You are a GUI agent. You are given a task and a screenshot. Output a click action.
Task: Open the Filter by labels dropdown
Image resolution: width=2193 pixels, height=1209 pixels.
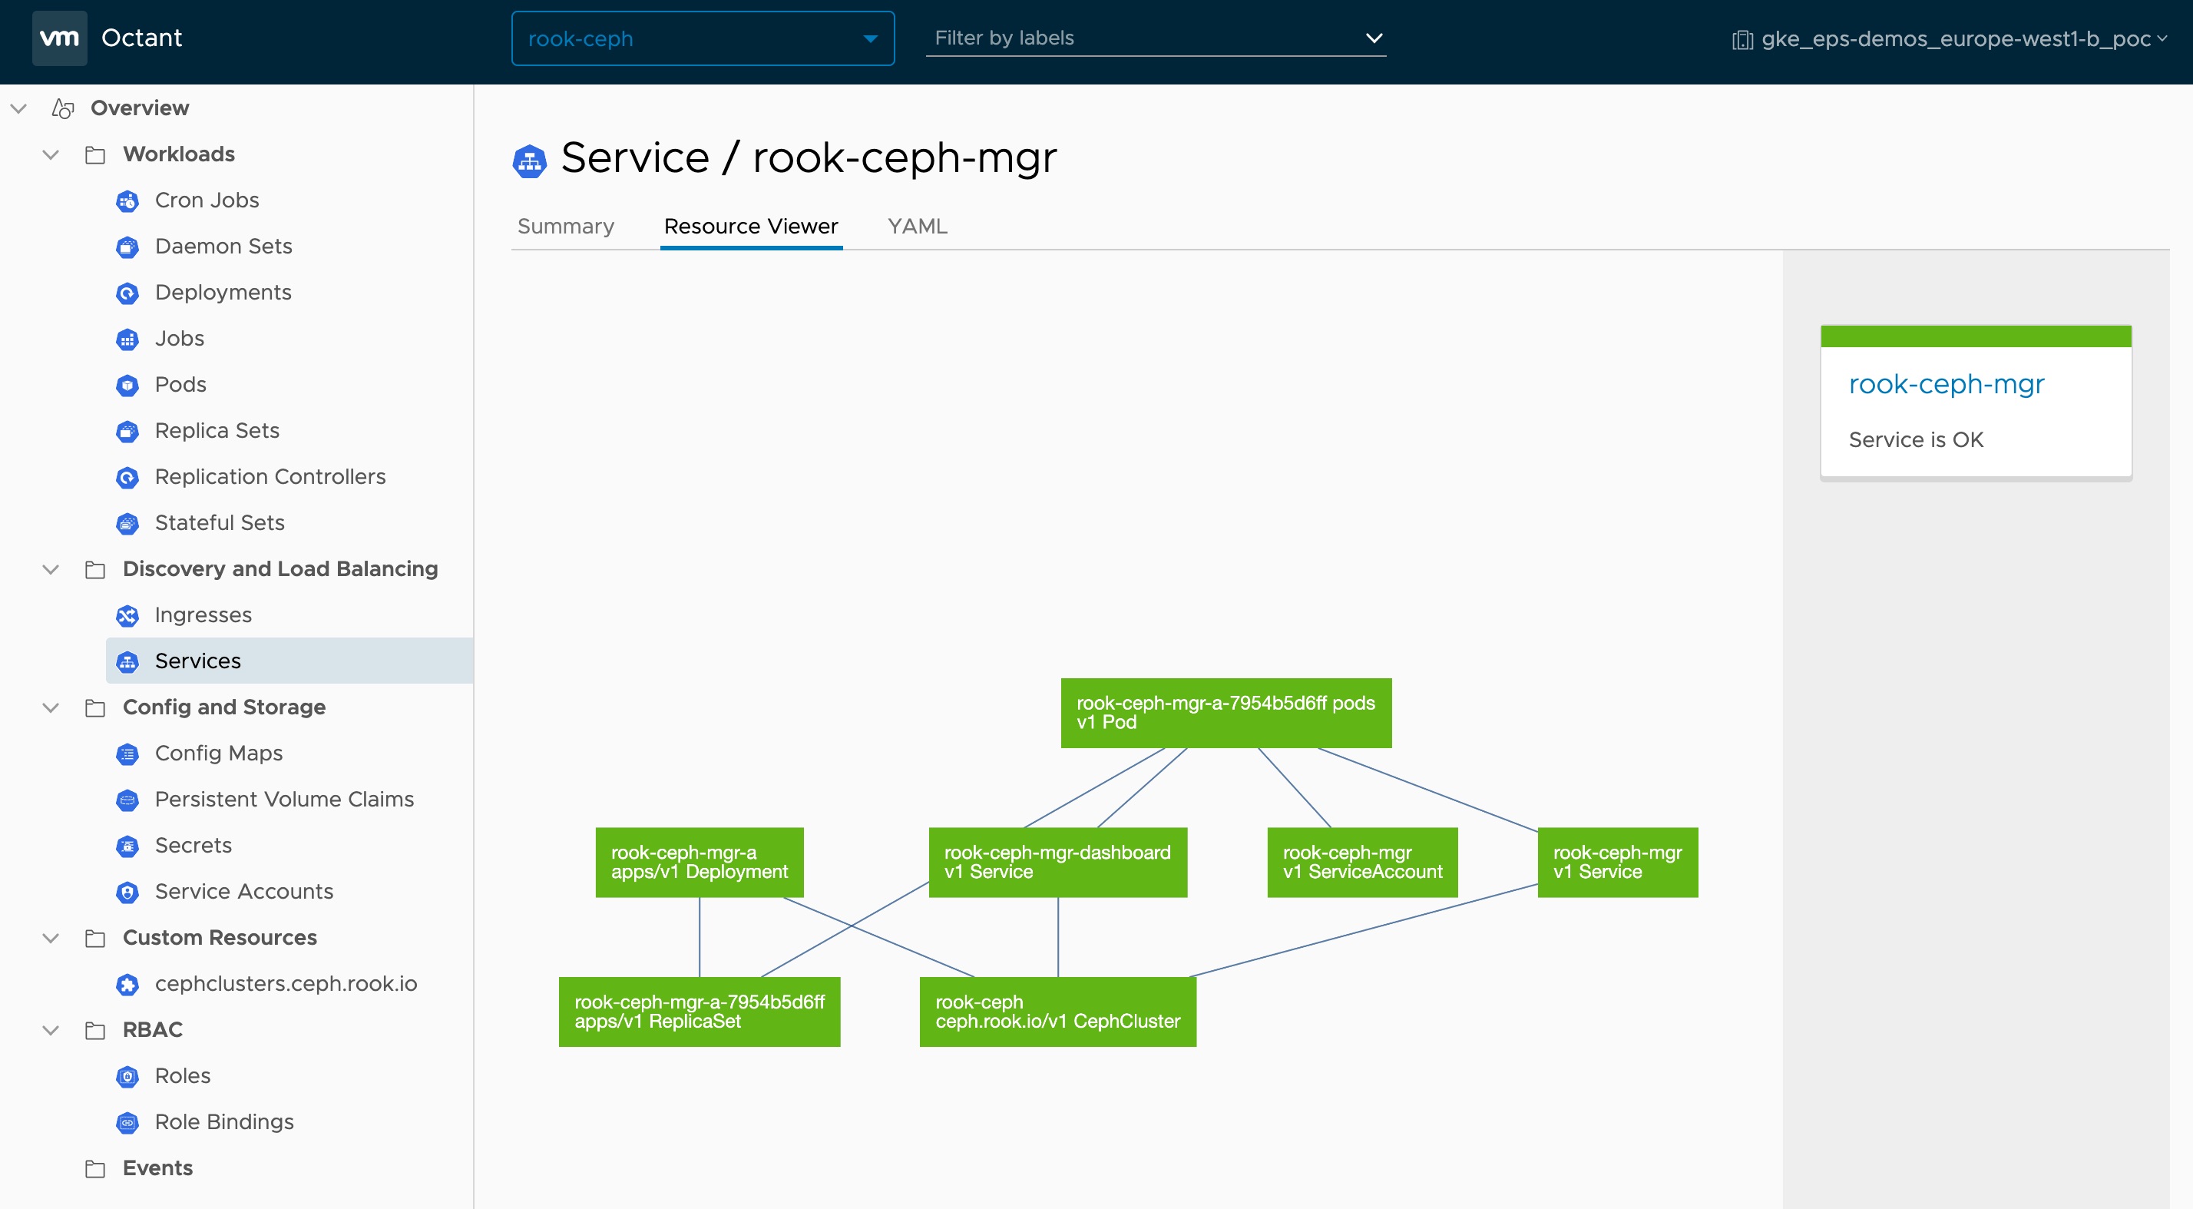tap(1155, 38)
